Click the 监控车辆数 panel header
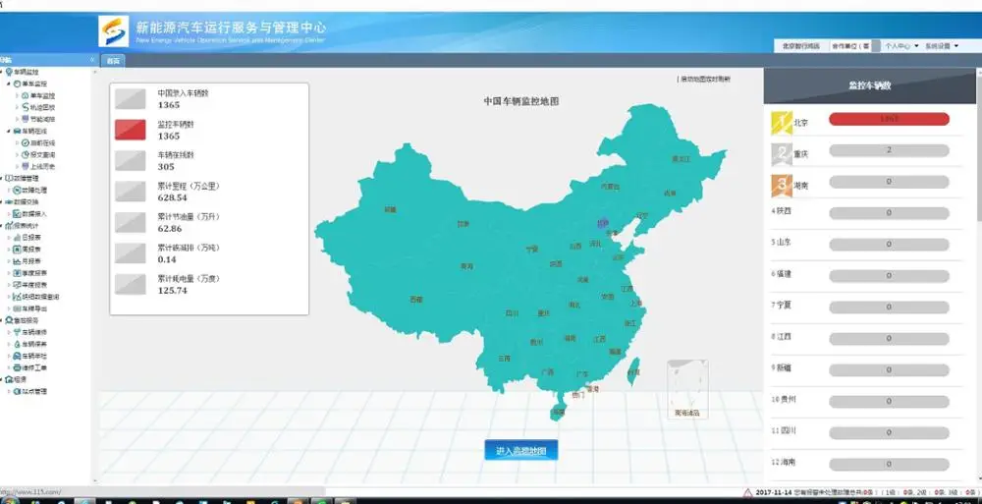The image size is (982, 504). [870, 85]
